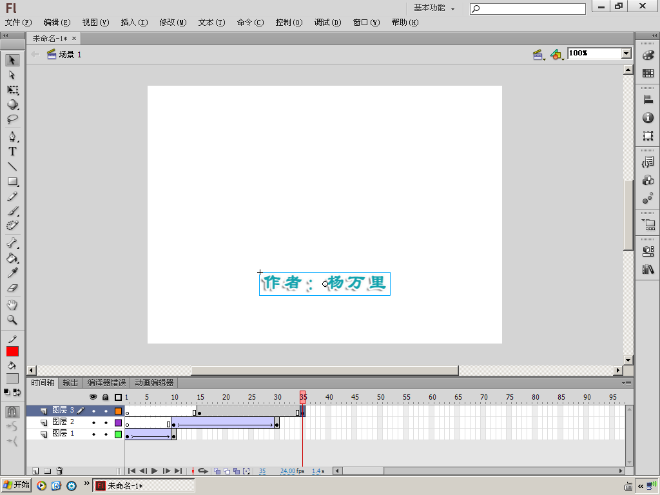Open the Info panel icon
Screen dimensions: 660x495
coord(648,118)
